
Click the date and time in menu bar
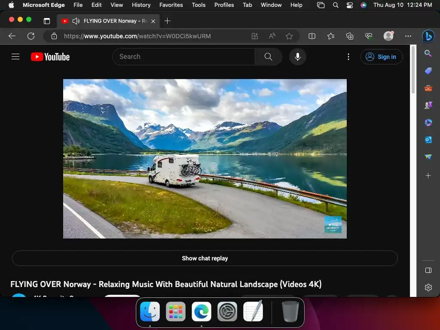click(402, 5)
